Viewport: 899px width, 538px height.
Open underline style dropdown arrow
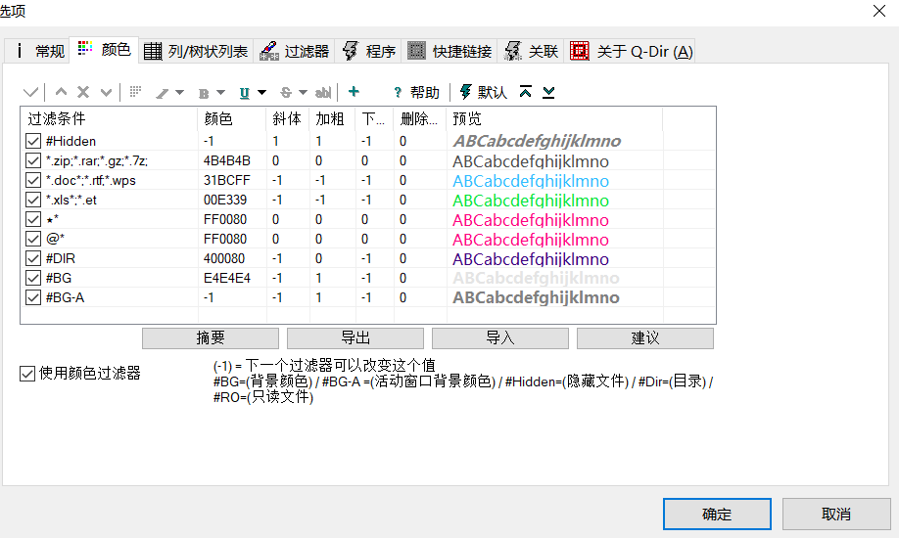coord(262,93)
